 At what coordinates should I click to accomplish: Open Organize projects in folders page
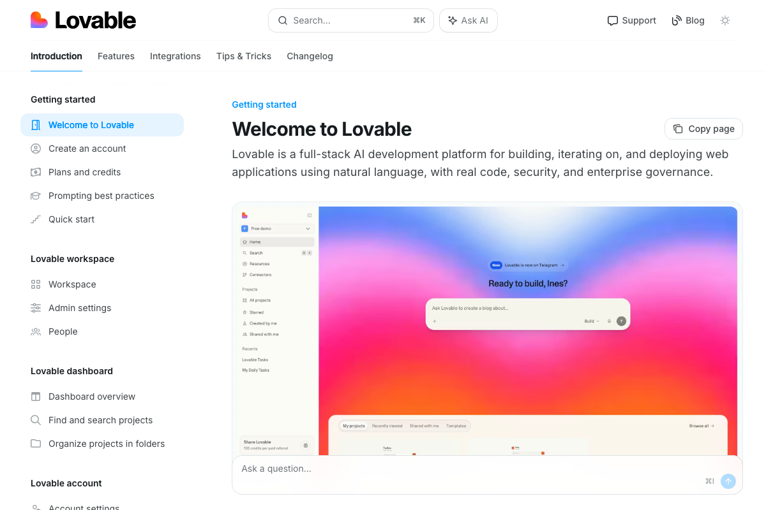pyautogui.click(x=102, y=444)
